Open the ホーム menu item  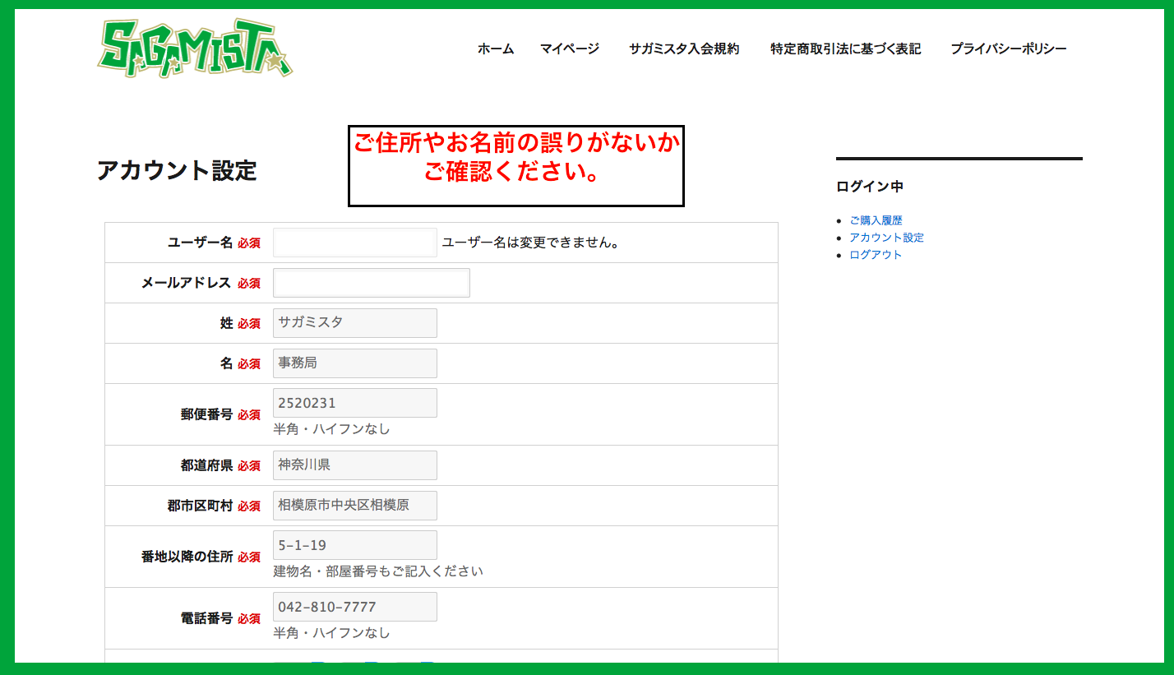(x=496, y=49)
